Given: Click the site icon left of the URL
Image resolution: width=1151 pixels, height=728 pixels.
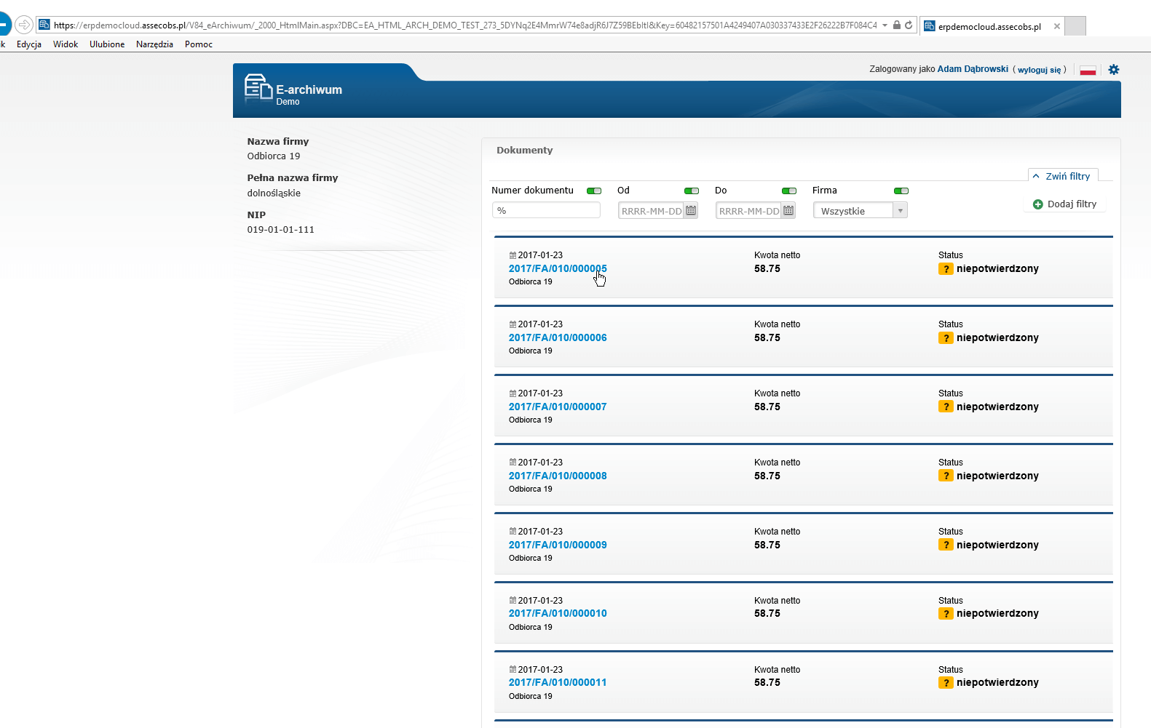Looking at the screenshot, I should tap(44, 25).
